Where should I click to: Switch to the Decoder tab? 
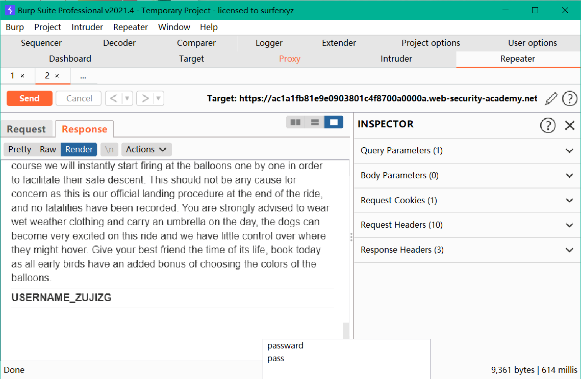click(x=119, y=43)
